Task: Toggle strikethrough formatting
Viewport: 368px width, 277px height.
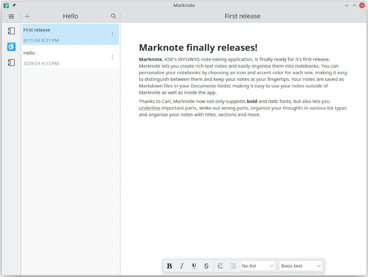Action: tap(206, 266)
